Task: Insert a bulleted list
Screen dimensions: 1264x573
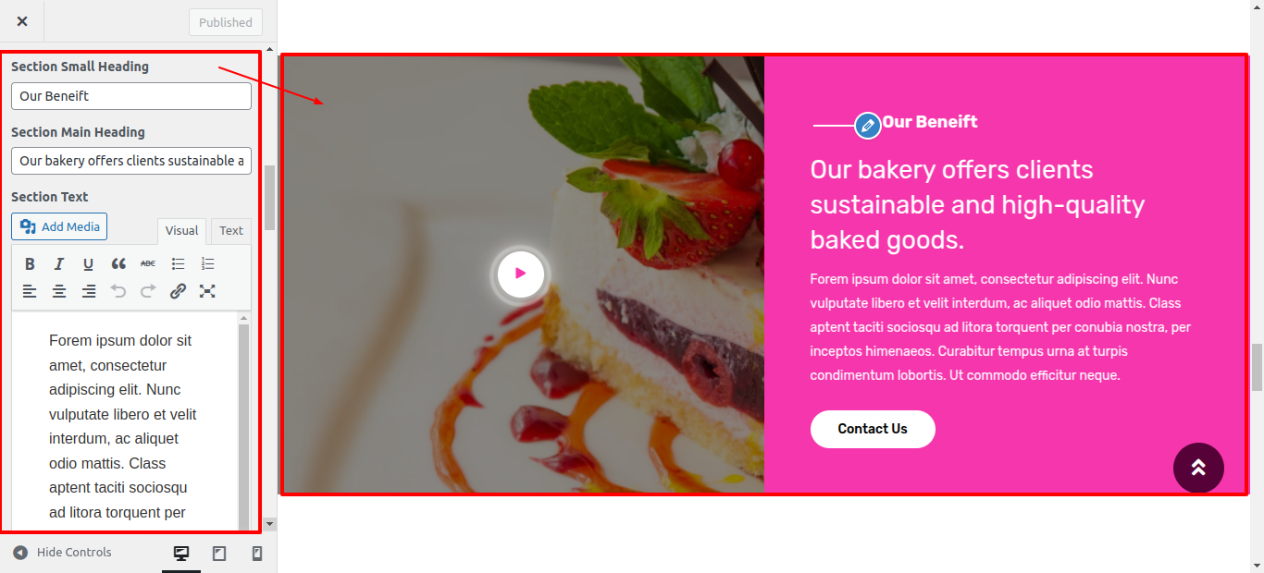Action: (178, 264)
